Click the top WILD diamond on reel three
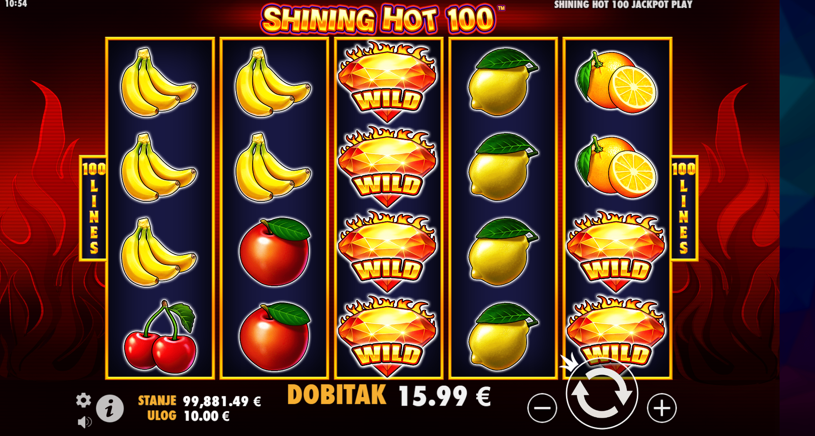Viewport: 815px width, 436px height. [387, 82]
